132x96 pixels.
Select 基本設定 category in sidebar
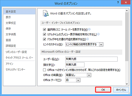tap(20, 12)
